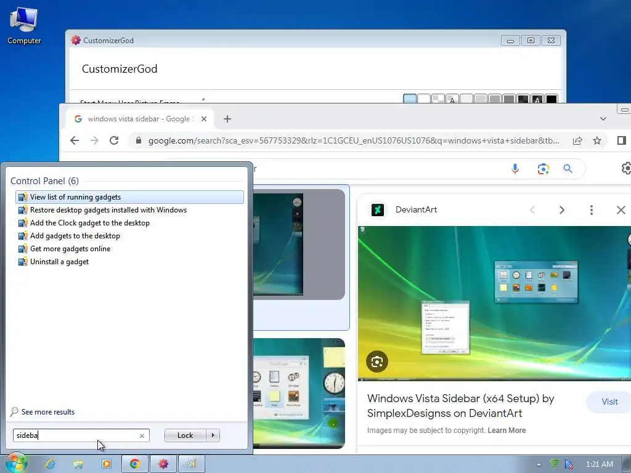The height and width of the screenshot is (473, 631).
Task: Open the Computer desktop icon
Action: point(24,26)
